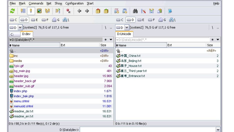The image size is (234, 132).
Task: Toggle the full details view button
Action: [31, 11]
